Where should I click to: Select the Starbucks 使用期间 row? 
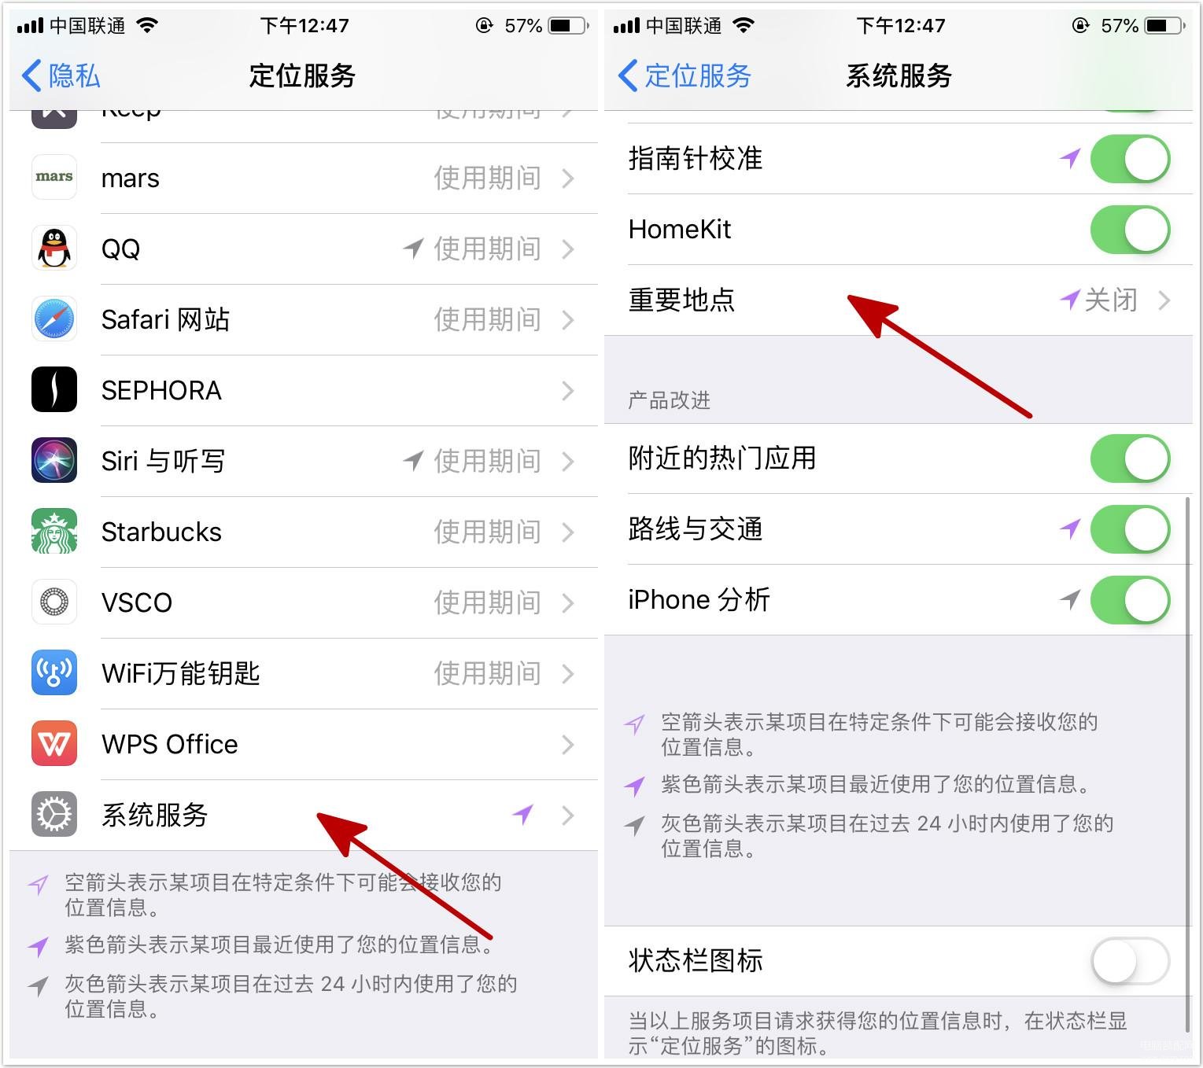[x=304, y=532]
